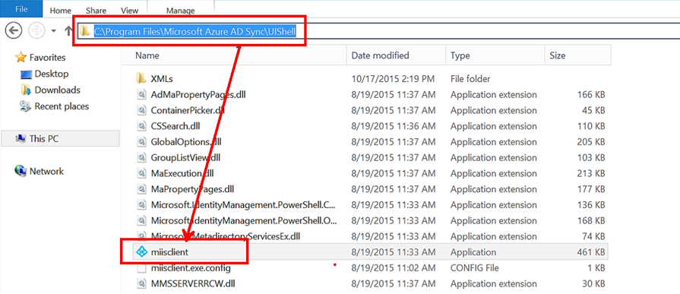Go up one folder level arrow
Viewport: 680px width, 294px height.
pos(68,31)
